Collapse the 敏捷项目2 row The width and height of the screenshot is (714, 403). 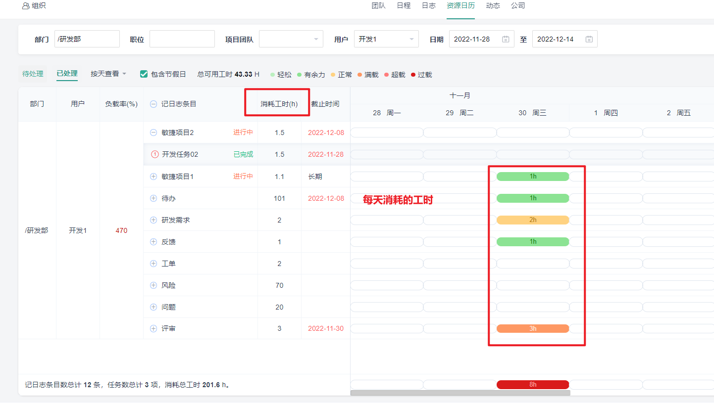pos(153,133)
